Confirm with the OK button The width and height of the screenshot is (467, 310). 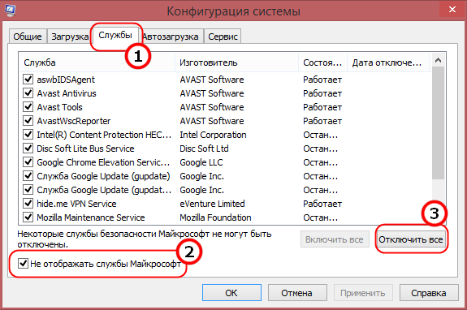pos(231,293)
